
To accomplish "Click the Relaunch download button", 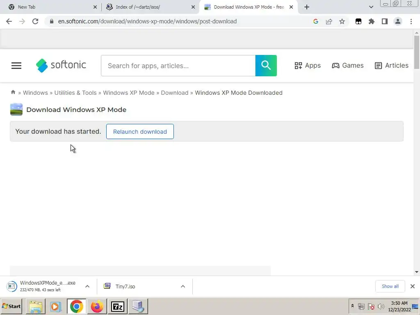I will pos(140,132).
